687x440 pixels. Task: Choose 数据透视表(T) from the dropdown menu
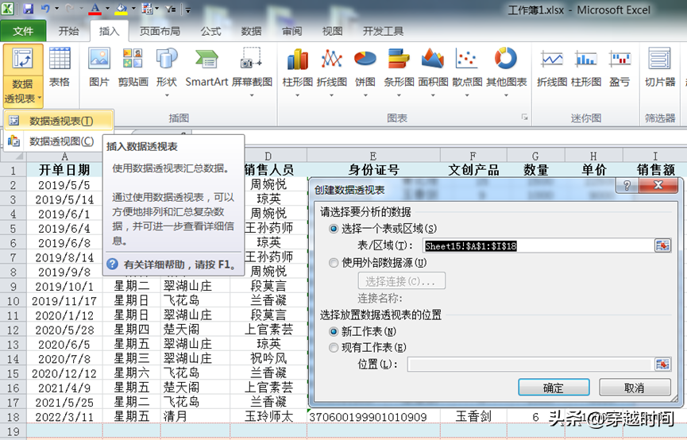pos(59,121)
